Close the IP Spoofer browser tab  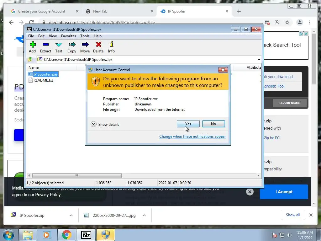click(227, 11)
